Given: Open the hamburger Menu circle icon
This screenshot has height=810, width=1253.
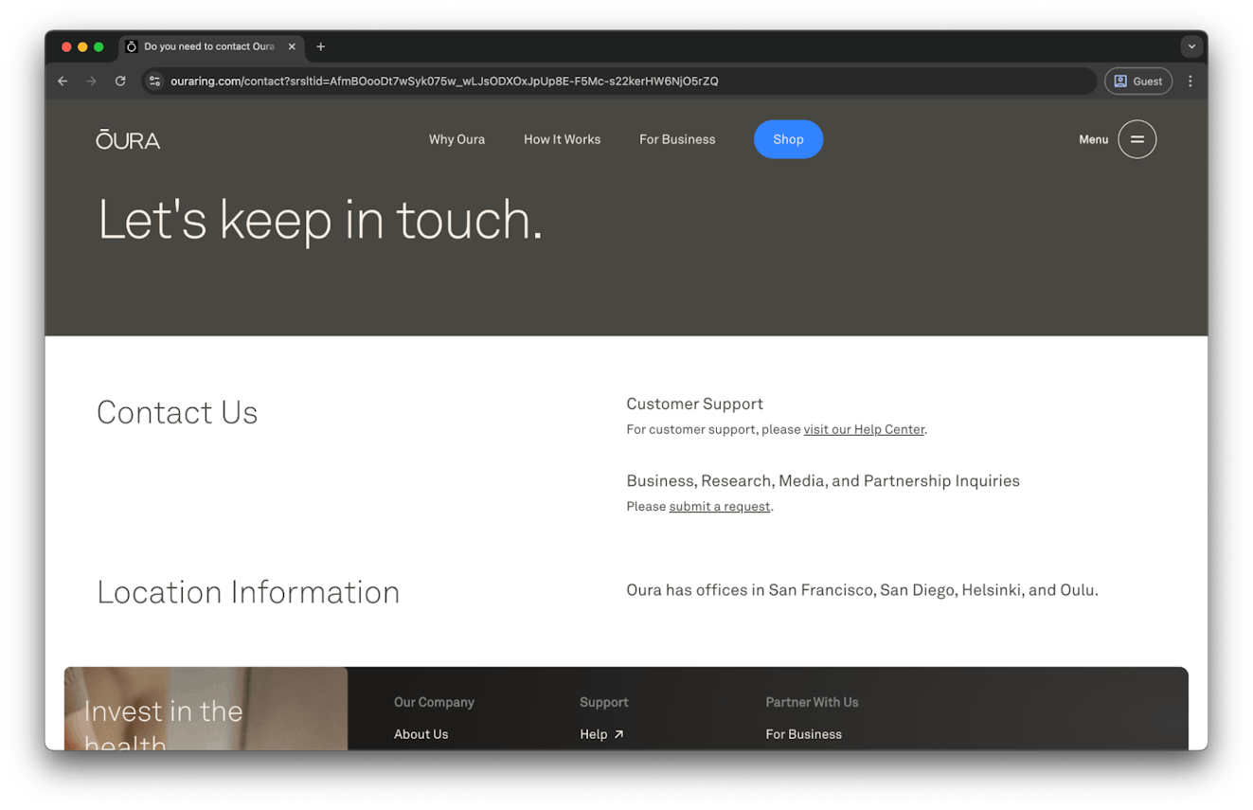Looking at the screenshot, I should [x=1137, y=139].
